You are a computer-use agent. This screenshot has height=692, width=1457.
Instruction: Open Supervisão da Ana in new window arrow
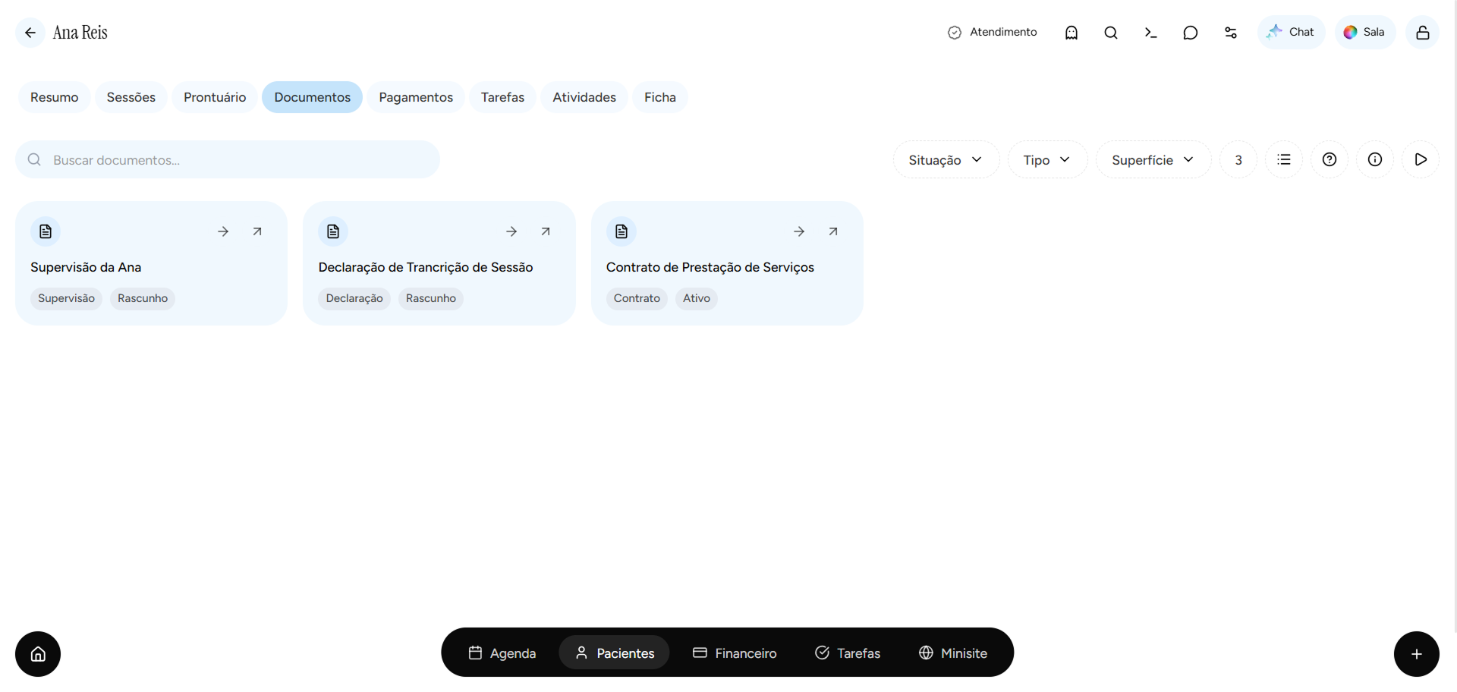(x=257, y=231)
